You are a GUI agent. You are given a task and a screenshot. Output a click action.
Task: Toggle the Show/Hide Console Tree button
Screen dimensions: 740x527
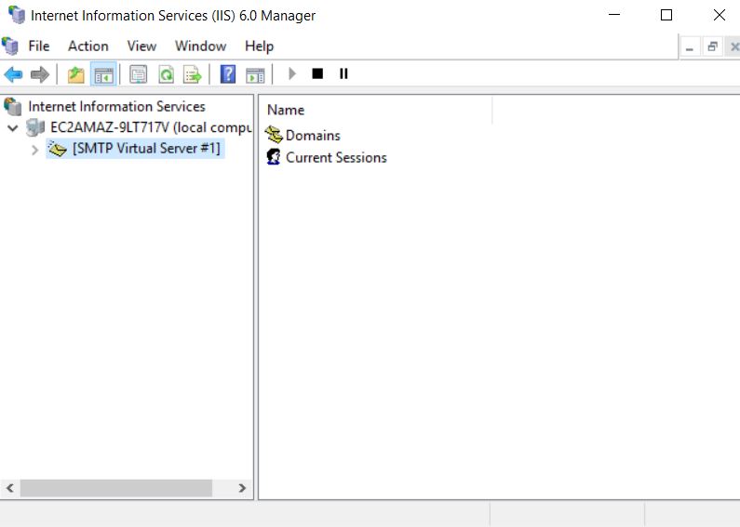103,74
